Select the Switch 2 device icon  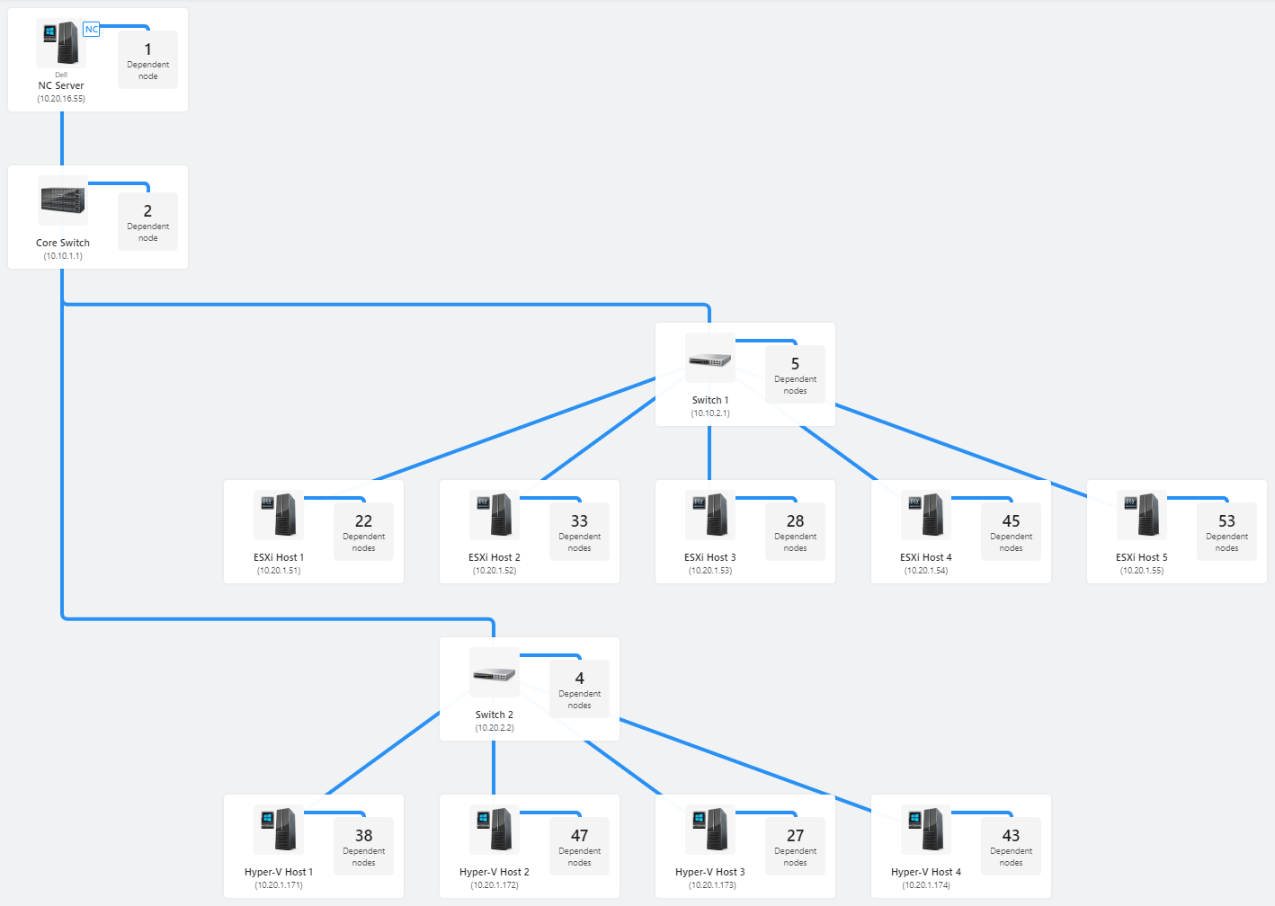(x=494, y=672)
